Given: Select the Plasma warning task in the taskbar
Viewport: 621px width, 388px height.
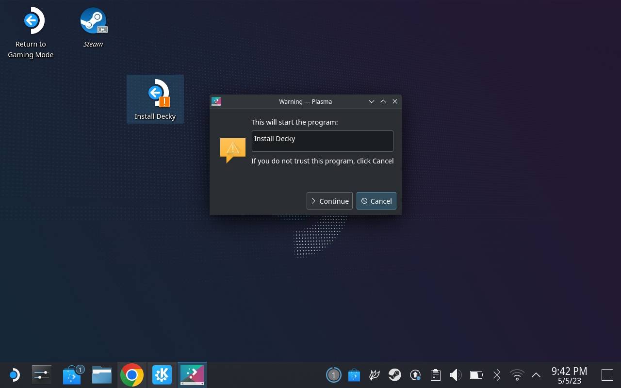Looking at the screenshot, I should tap(192, 375).
